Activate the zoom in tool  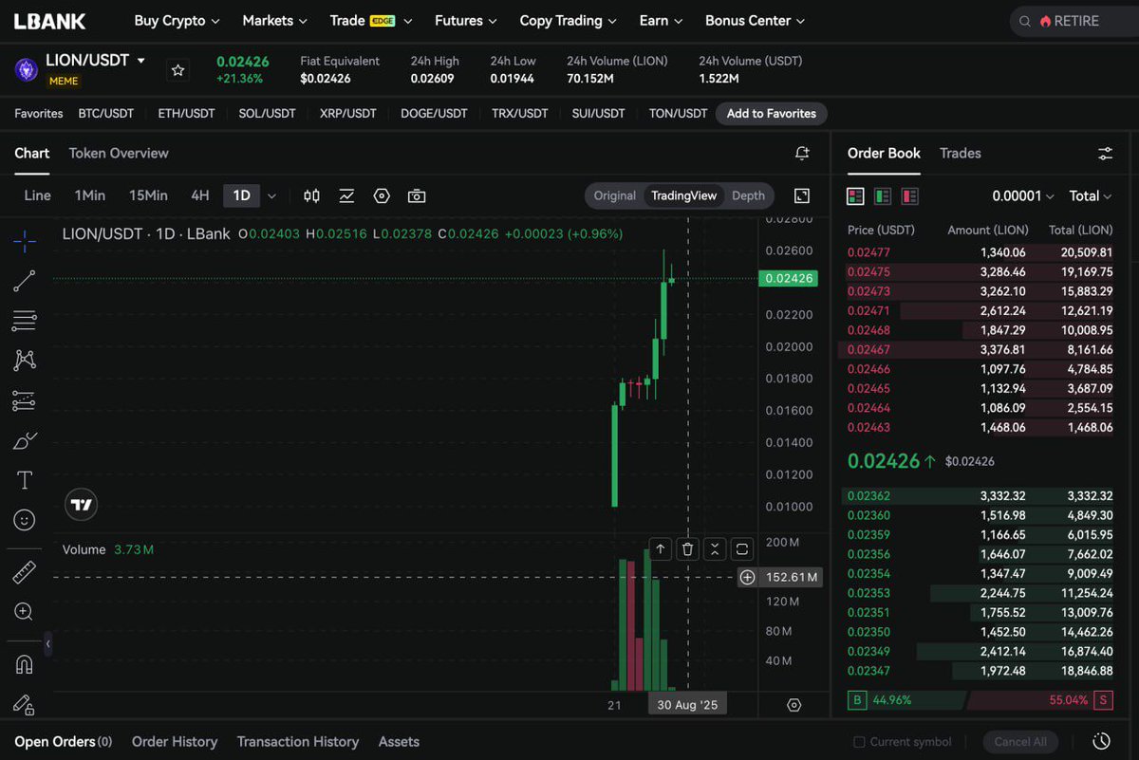pos(25,612)
